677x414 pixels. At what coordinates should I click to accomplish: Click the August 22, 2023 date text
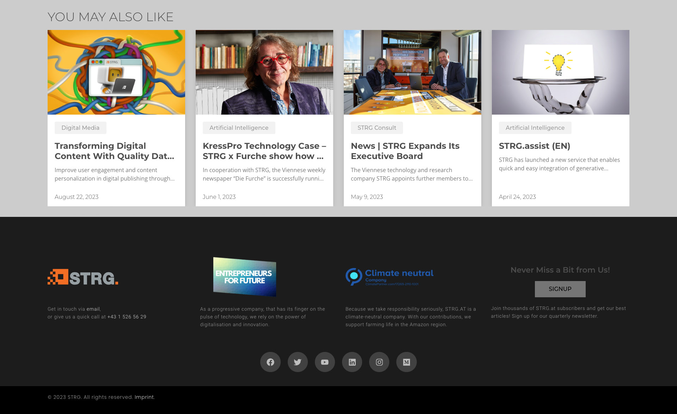(77, 197)
